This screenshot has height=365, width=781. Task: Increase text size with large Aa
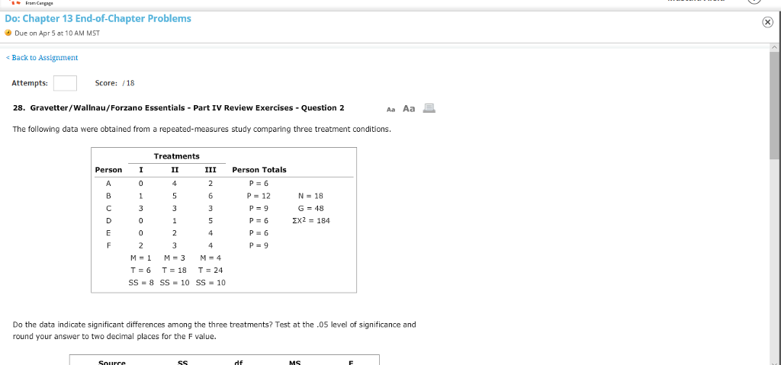[409, 108]
